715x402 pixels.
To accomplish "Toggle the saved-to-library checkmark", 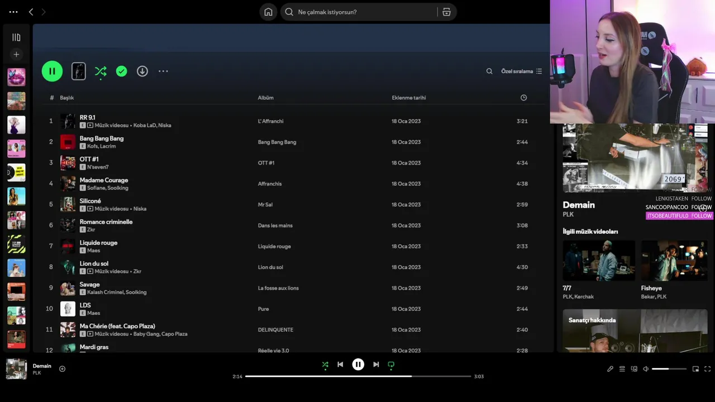I will click(121, 71).
